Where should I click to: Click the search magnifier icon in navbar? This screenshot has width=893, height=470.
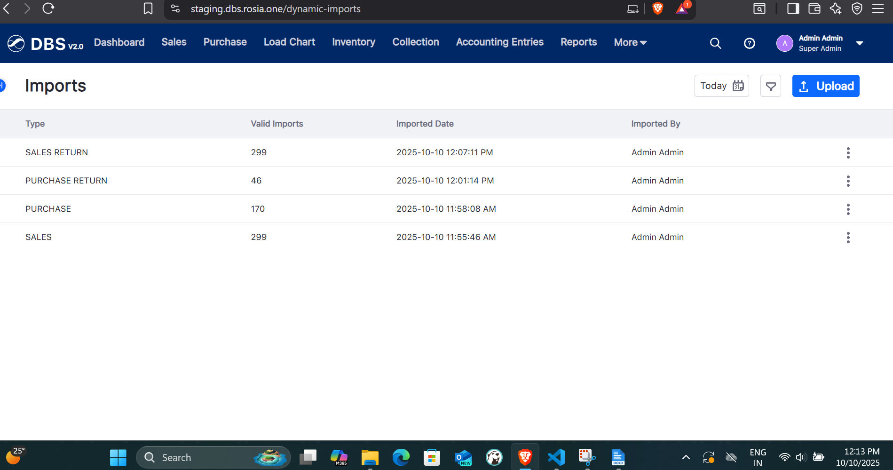(715, 43)
